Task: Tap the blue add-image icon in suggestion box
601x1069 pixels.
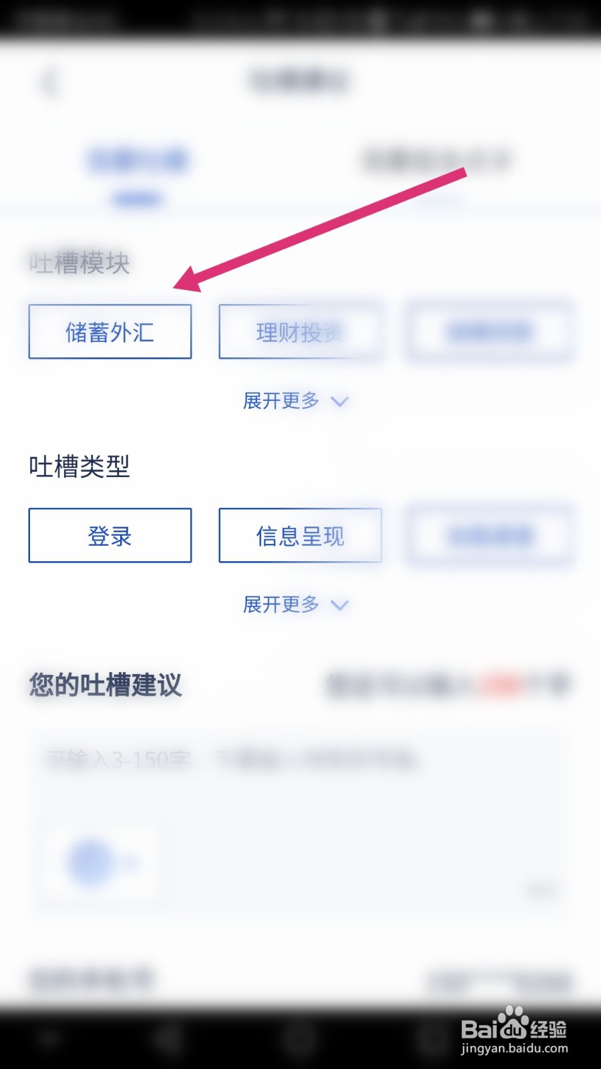Action: pos(90,862)
